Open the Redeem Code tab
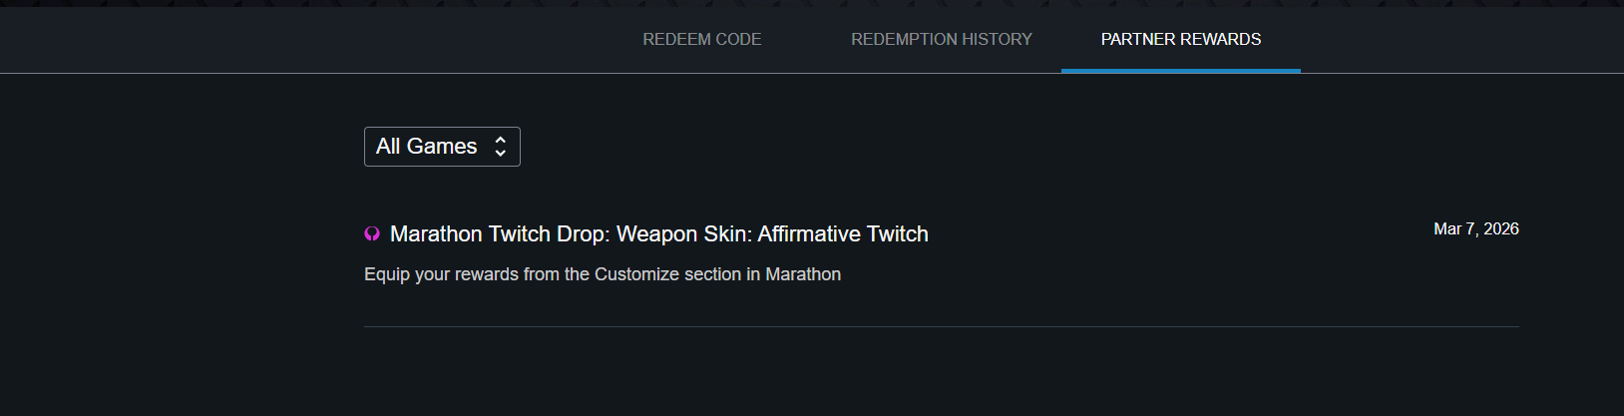This screenshot has width=1624, height=416. pos(701,39)
